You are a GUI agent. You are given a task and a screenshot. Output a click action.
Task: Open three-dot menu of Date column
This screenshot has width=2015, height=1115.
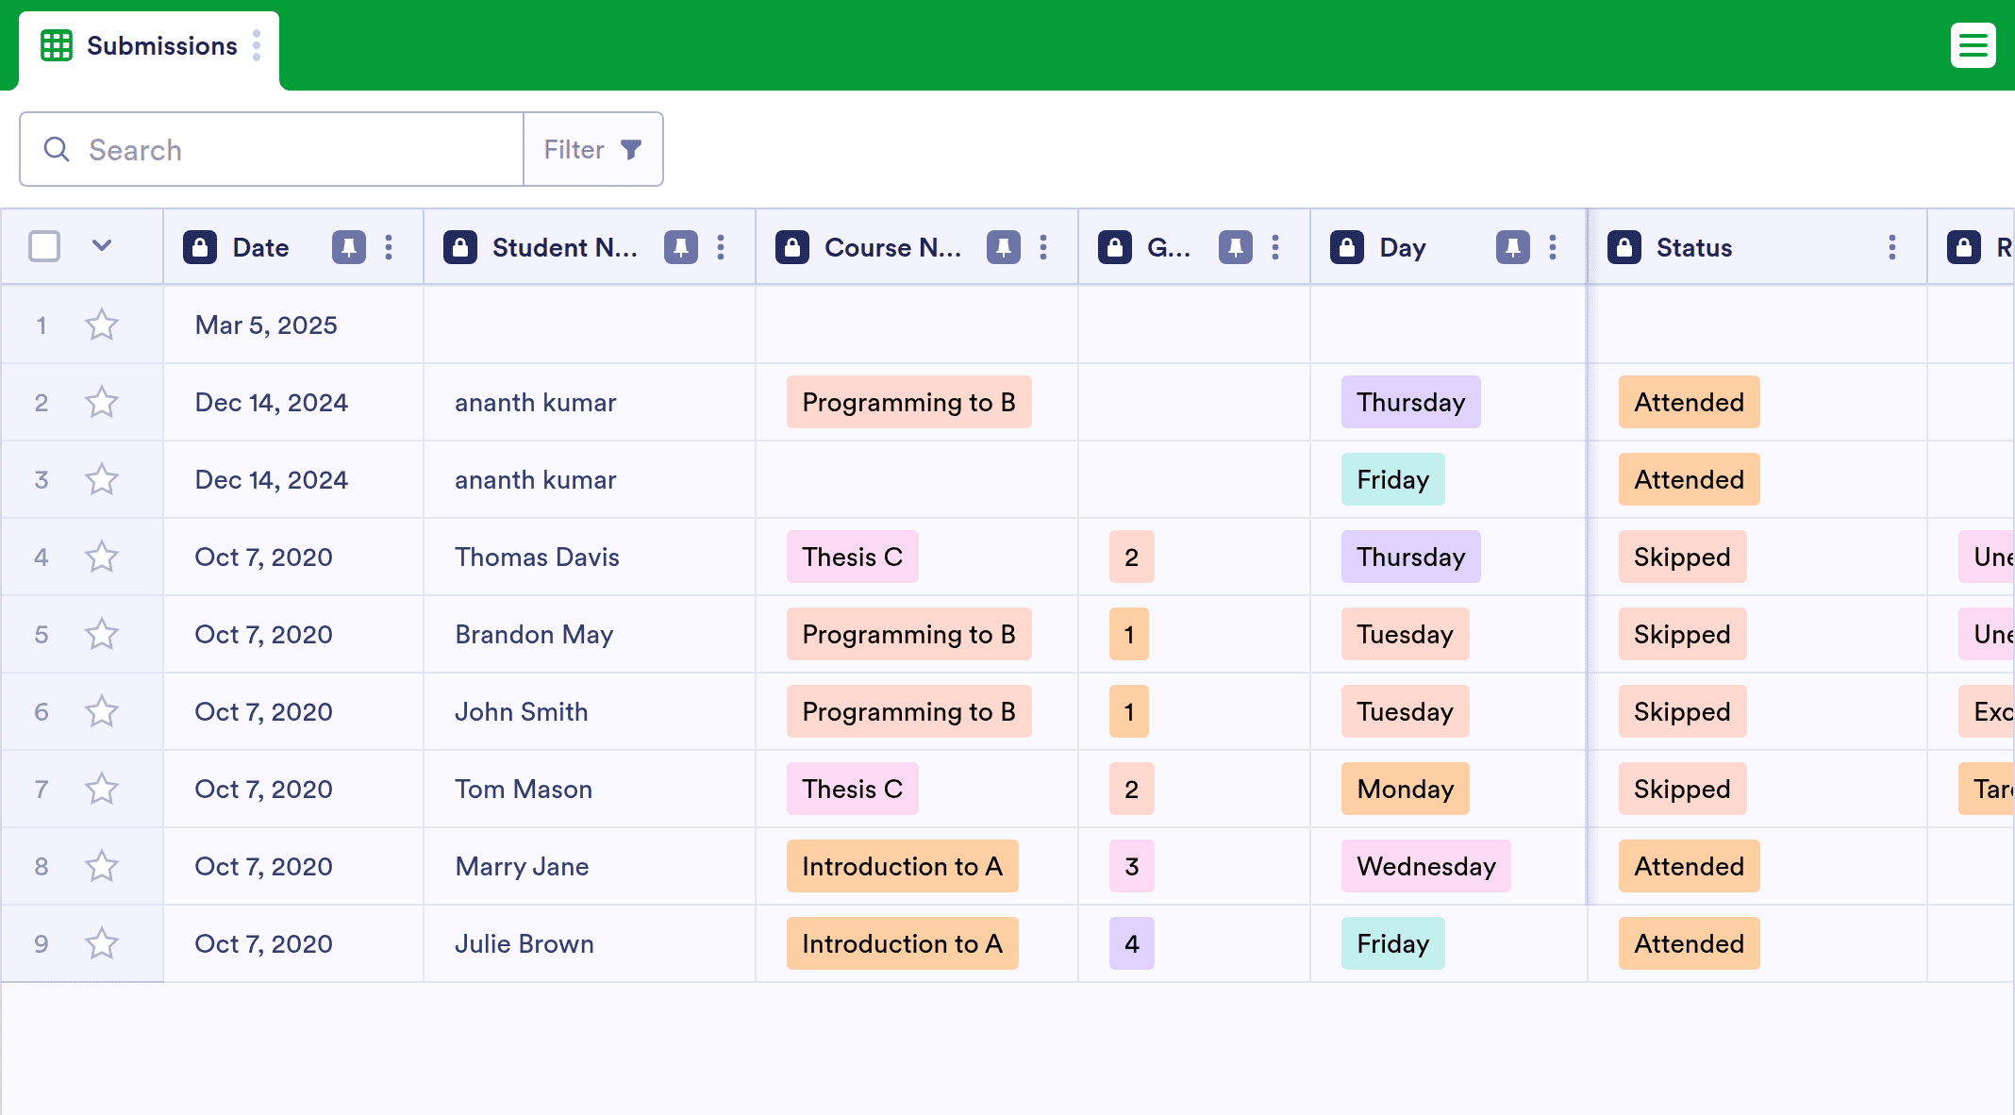click(389, 247)
